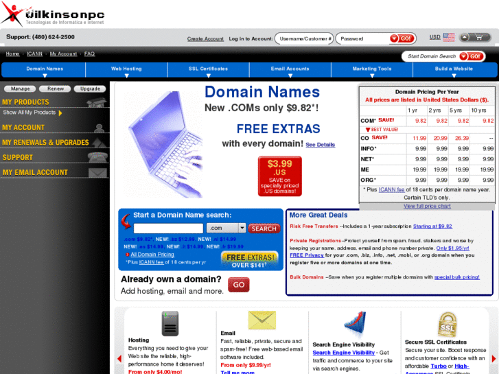Click the login GO! button
Viewport: 499px width, 374px height.
pos(403,38)
